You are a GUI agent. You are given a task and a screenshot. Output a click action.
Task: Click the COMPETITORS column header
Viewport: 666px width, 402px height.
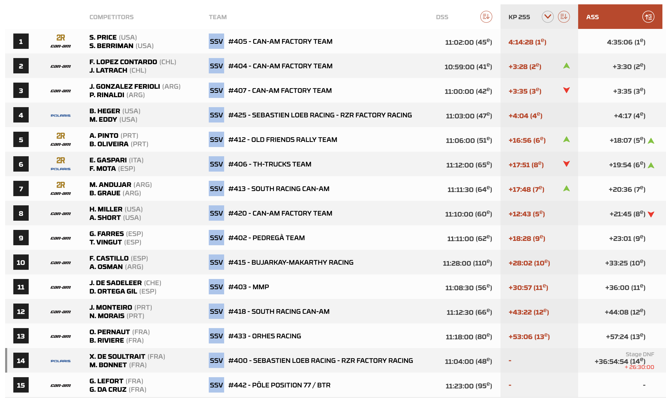pyautogui.click(x=111, y=17)
